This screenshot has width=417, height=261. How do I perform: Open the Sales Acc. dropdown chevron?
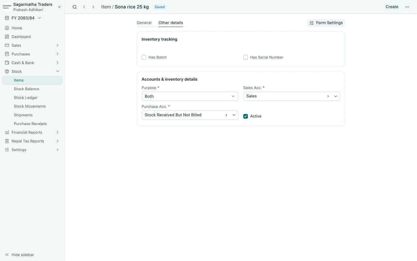pos(336,96)
